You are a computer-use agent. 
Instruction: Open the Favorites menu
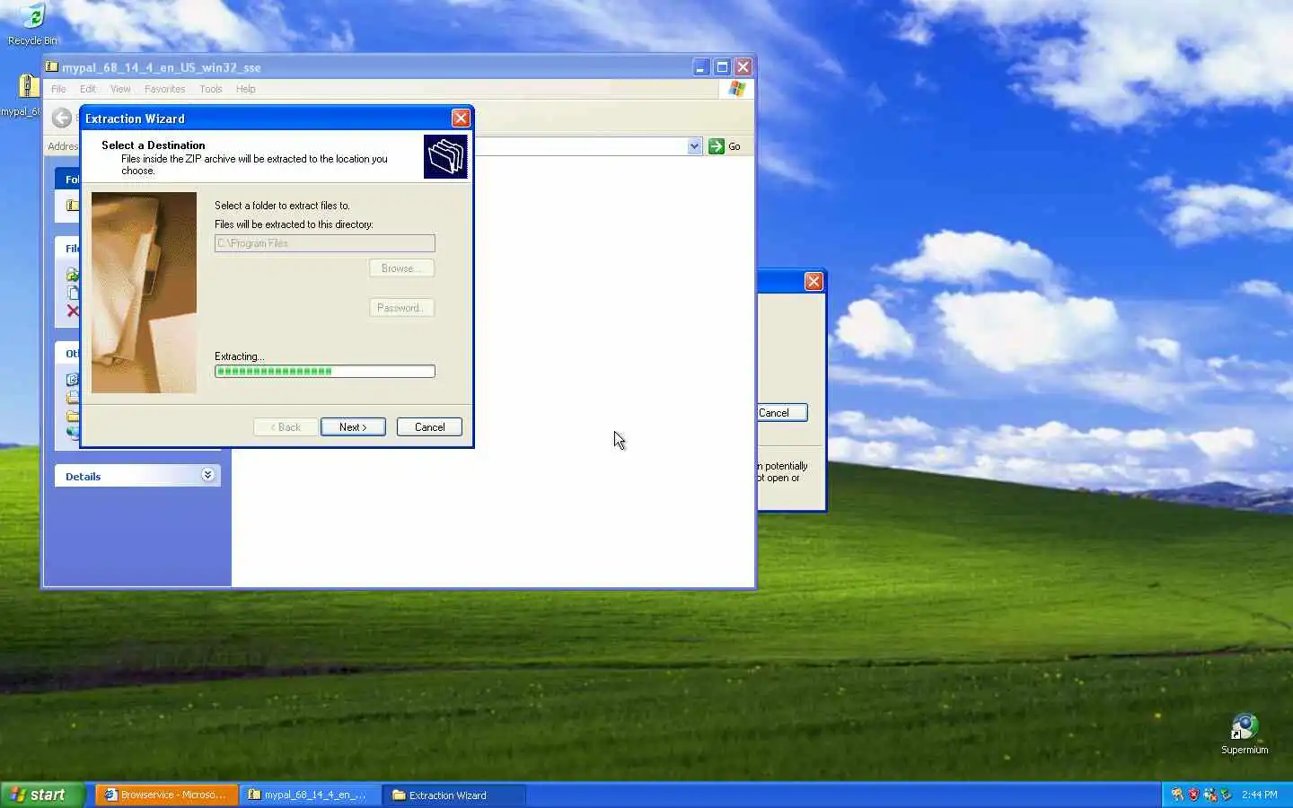click(164, 89)
